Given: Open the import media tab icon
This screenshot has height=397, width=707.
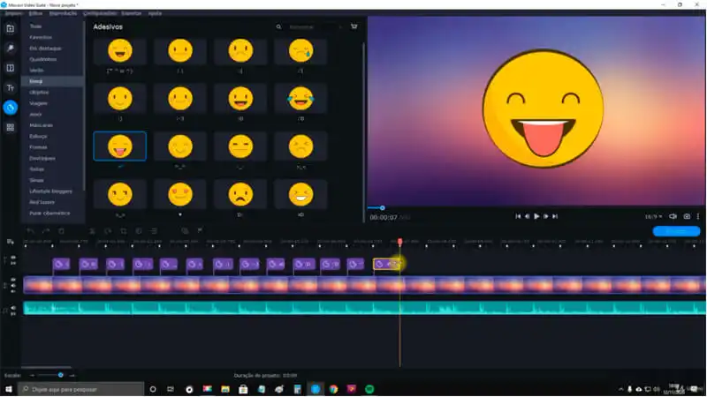Looking at the screenshot, I should [x=10, y=28].
